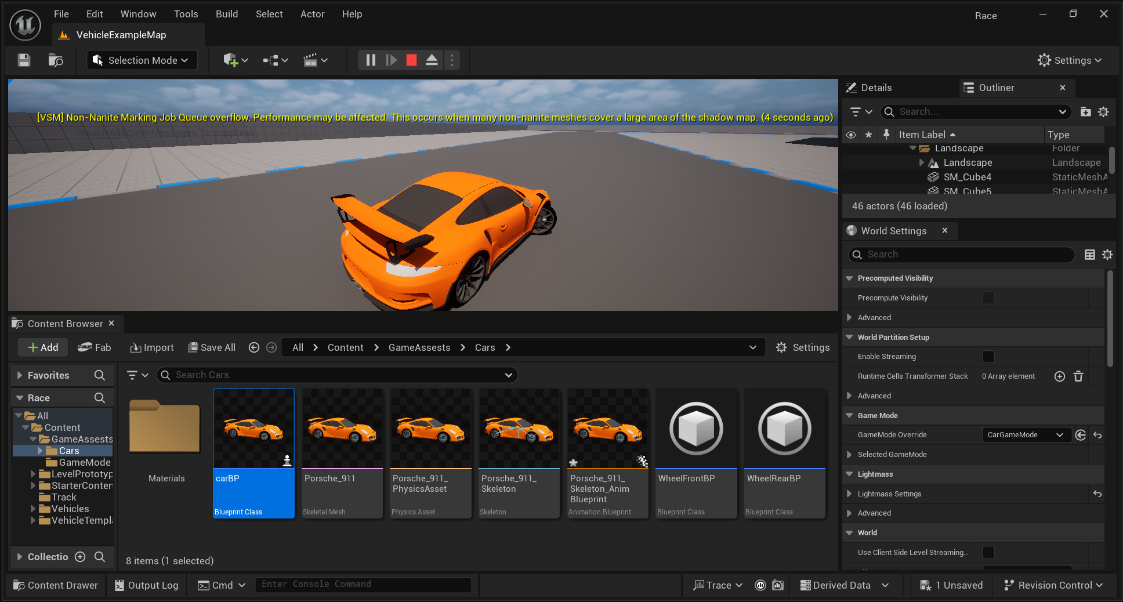1123x602 pixels.
Task: Open the quick add content cube icon
Action: (x=236, y=60)
